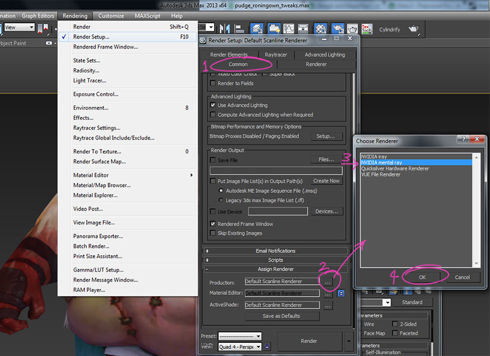This screenshot has height=356, width=490.
Task: Expand the Scripts rollout plus icon
Action: [207, 260]
